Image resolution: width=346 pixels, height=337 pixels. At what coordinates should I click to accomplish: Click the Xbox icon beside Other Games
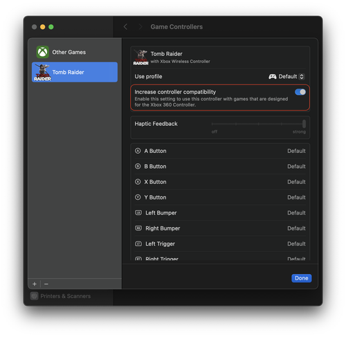click(x=43, y=52)
